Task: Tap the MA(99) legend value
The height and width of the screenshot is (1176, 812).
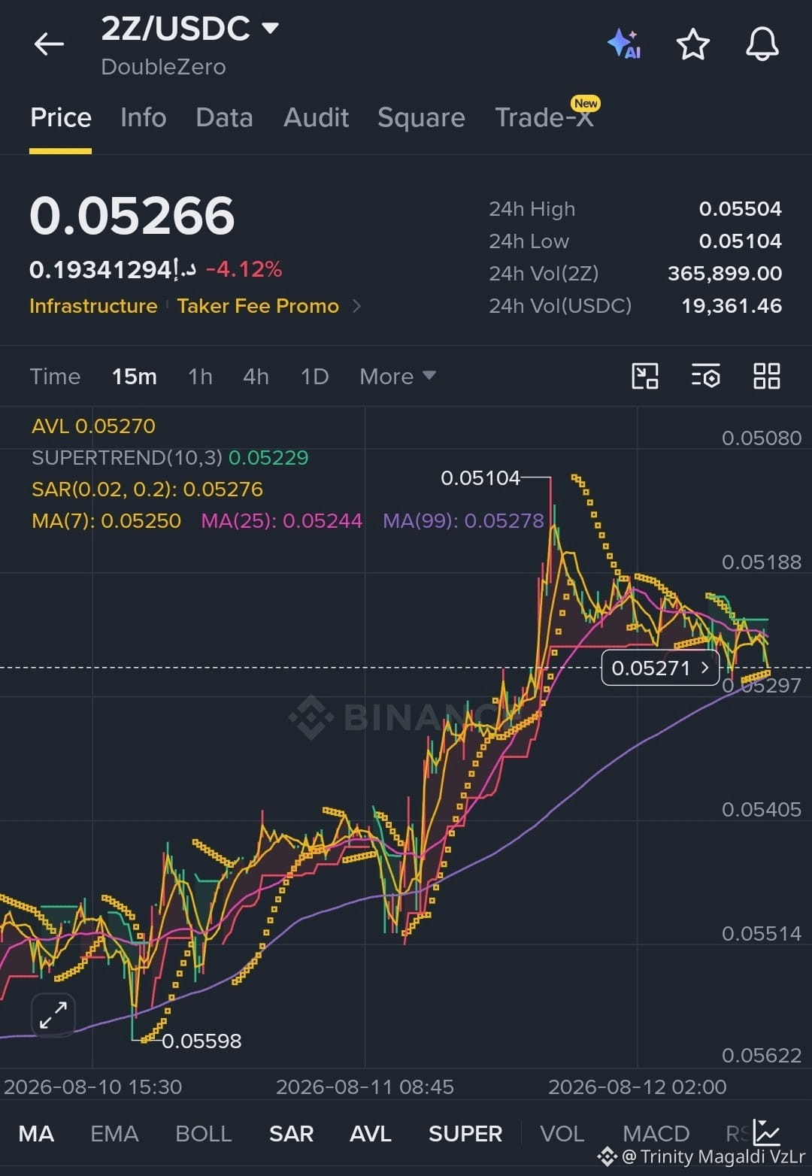Action: pos(463,520)
